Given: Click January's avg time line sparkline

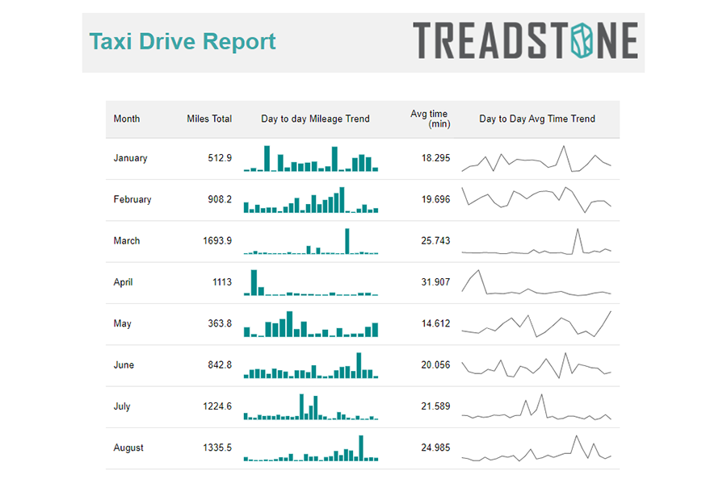Looking at the screenshot, I should pos(536,158).
